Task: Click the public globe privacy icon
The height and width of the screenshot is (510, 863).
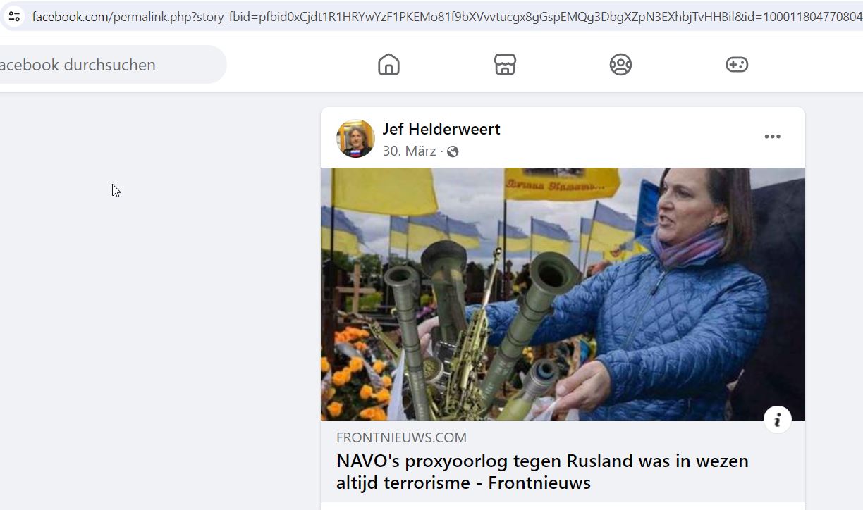Action: (453, 151)
